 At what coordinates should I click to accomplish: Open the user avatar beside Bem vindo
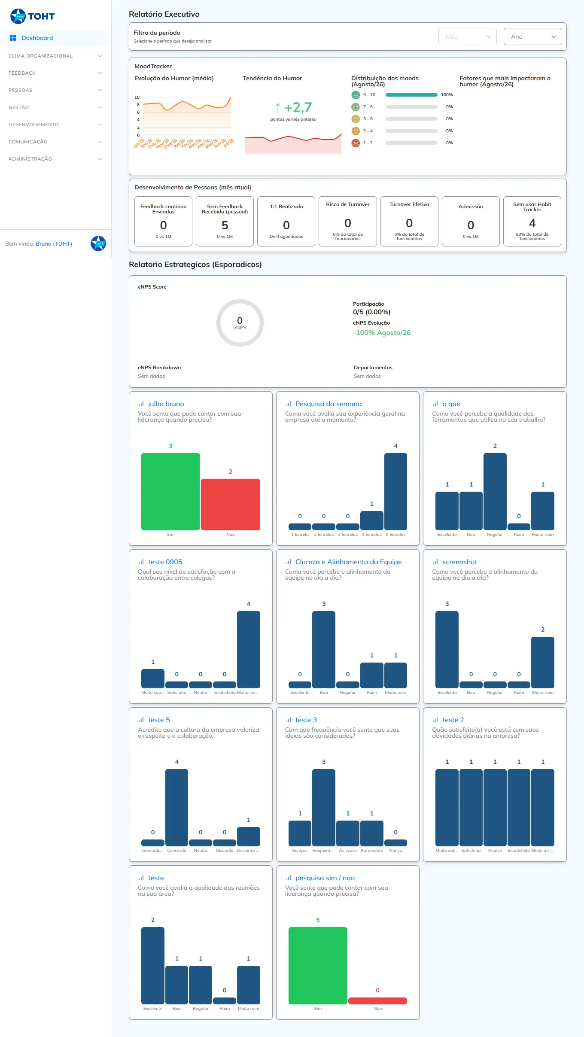pyautogui.click(x=98, y=243)
